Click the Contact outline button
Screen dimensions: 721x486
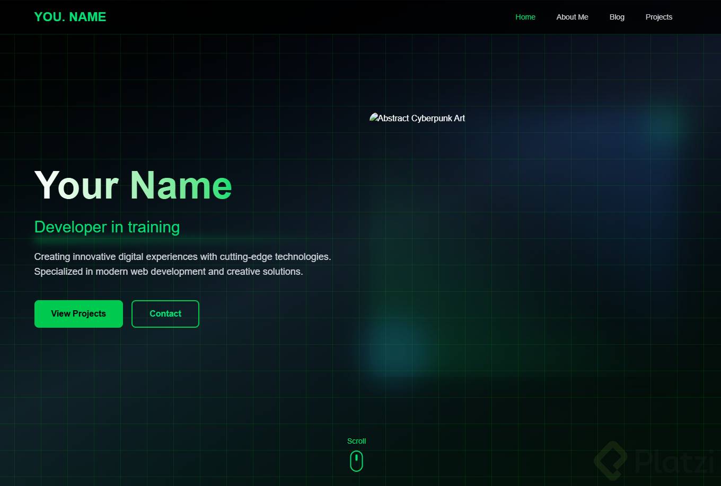point(165,314)
